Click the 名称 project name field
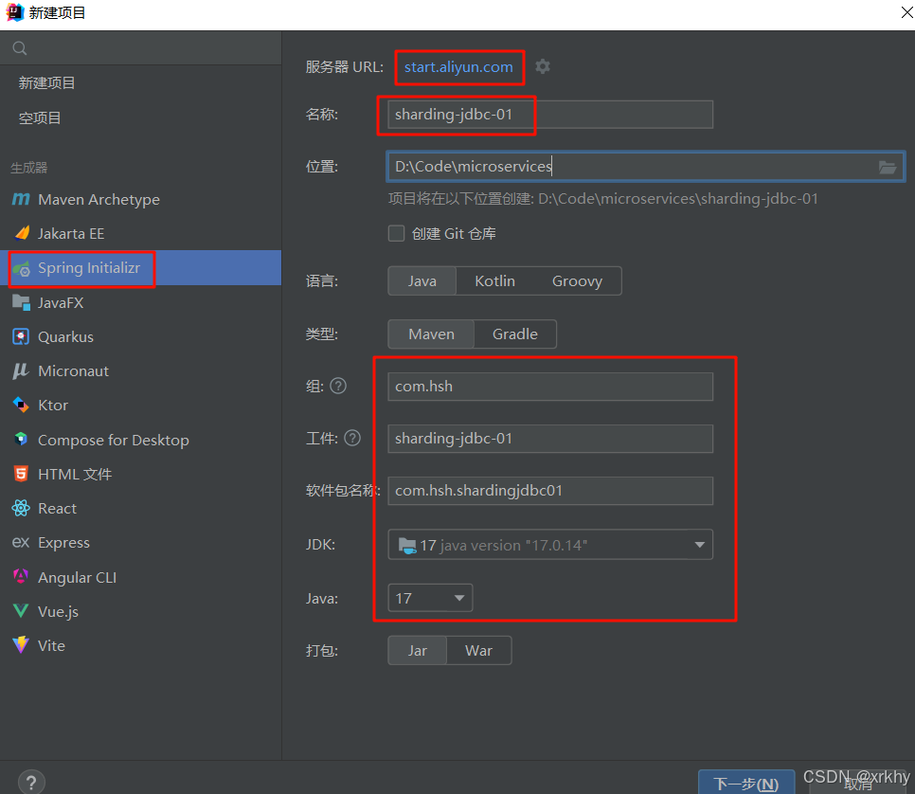Viewport: 915px width, 794px height. (550, 115)
